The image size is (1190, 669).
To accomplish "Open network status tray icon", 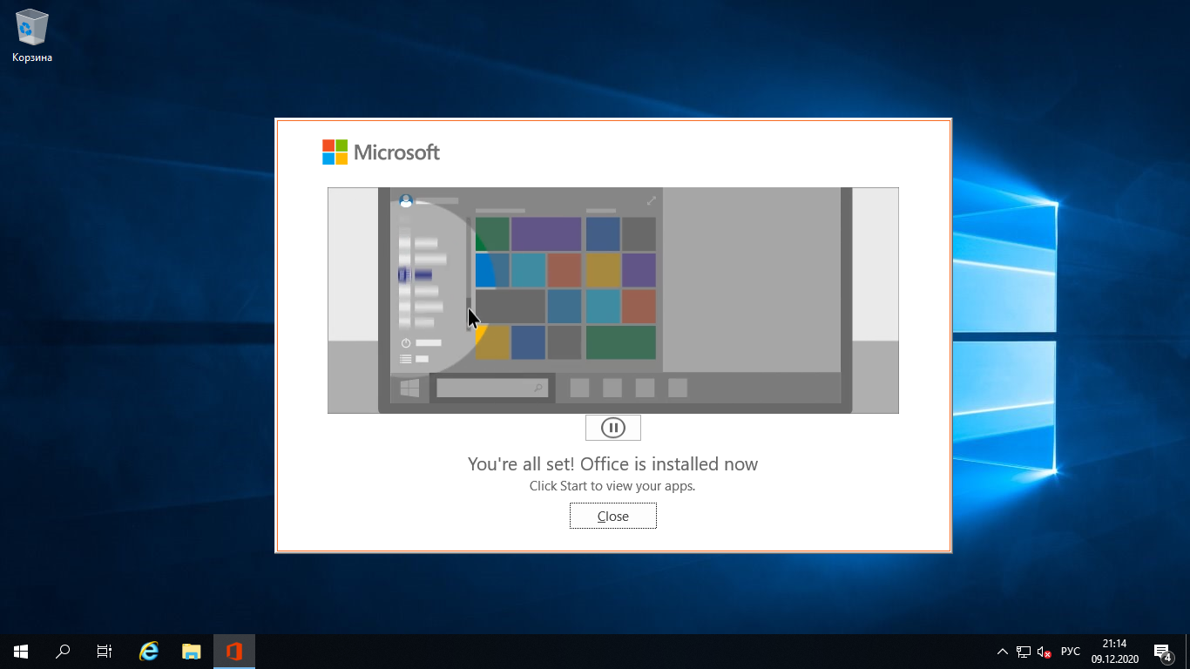I will click(1024, 651).
